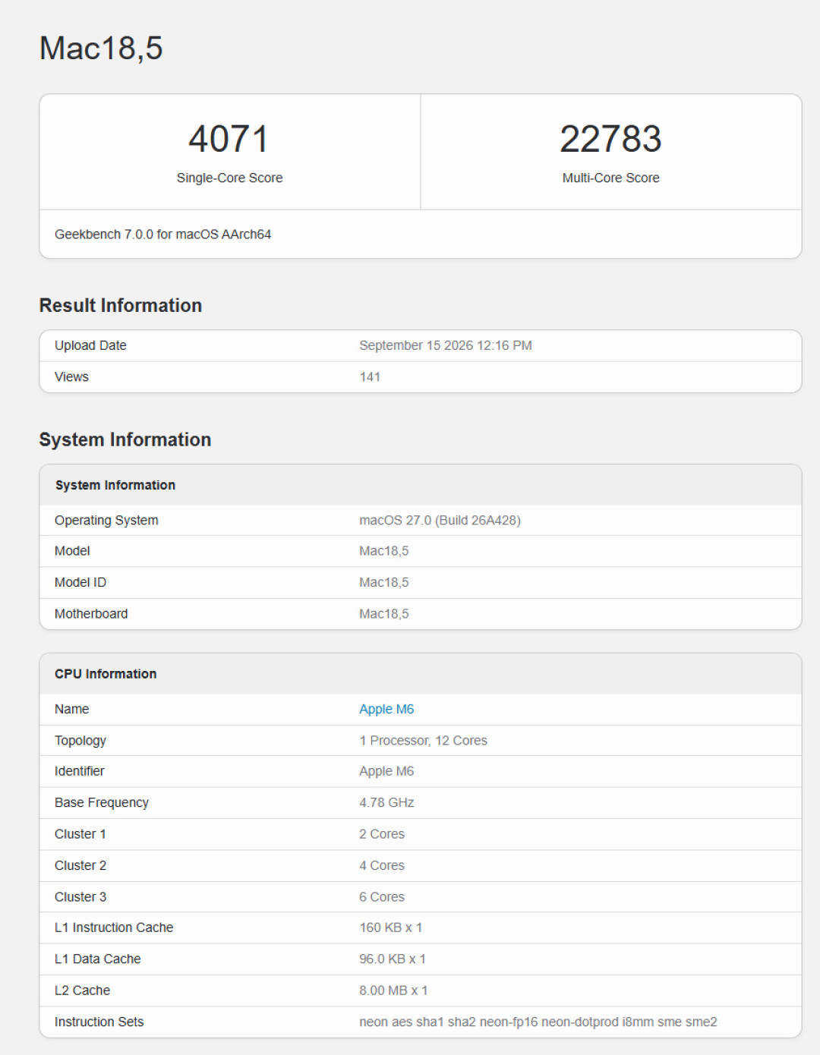The image size is (820, 1055).
Task: Click the L1 Data Cache label
Action: [98, 959]
